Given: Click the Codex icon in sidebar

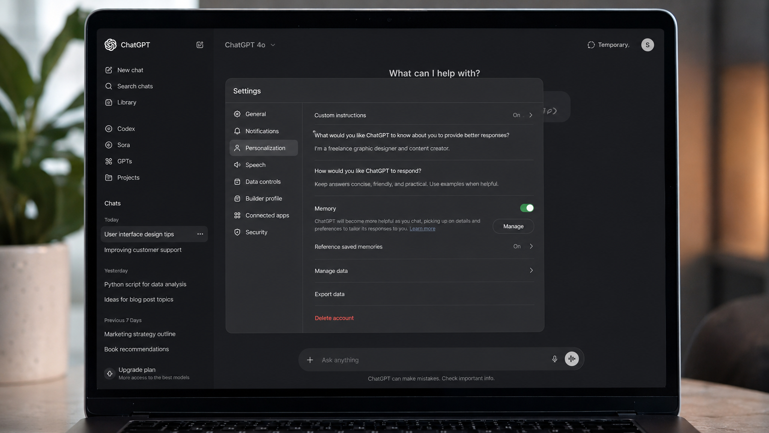Looking at the screenshot, I should click(x=109, y=129).
